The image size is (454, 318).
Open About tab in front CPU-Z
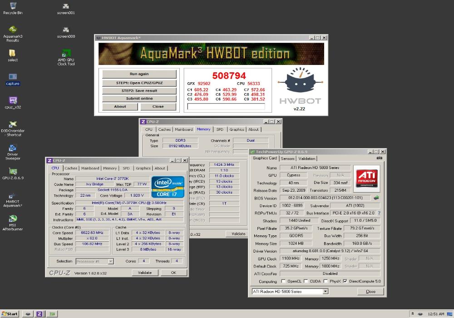click(160, 168)
